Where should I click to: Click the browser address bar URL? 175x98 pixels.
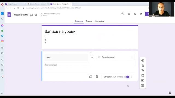click(x=54, y=8)
